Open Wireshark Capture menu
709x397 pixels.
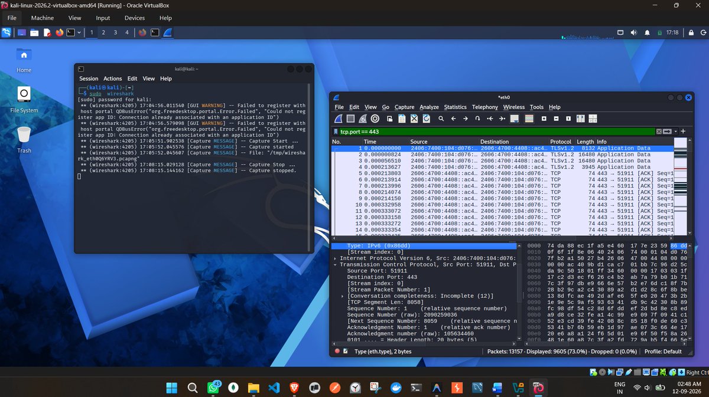[405, 107]
